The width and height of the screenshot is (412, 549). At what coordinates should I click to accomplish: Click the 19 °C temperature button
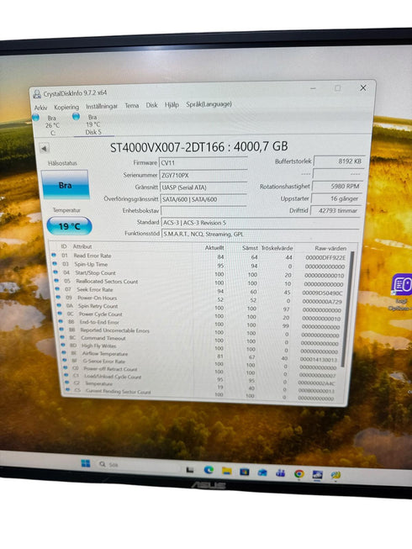point(69,226)
